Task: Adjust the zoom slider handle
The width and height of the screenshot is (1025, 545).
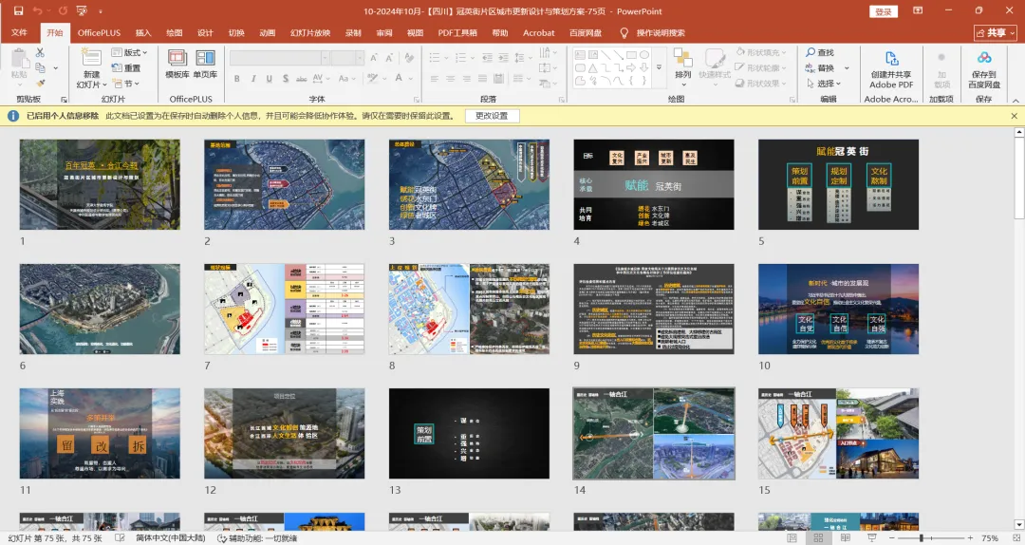Action: (921, 537)
